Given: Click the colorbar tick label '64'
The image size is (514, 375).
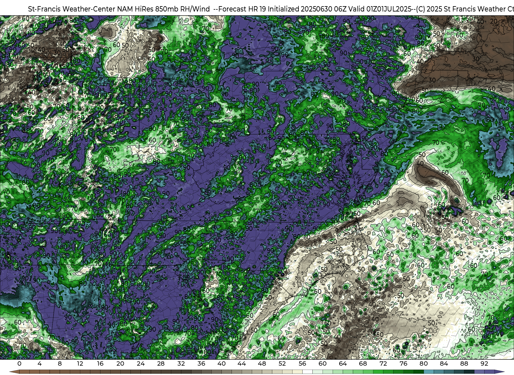Looking at the screenshot, I should point(343,363).
